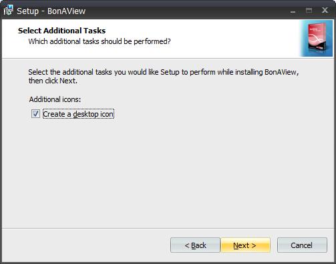
Task: Abort installation with the Cancel button
Action: pos(302,245)
